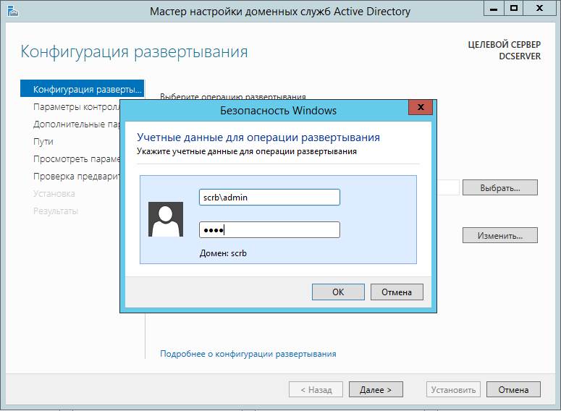Select Конфигурация разверты... step
Screen dimensions: 561x411
click(83, 89)
